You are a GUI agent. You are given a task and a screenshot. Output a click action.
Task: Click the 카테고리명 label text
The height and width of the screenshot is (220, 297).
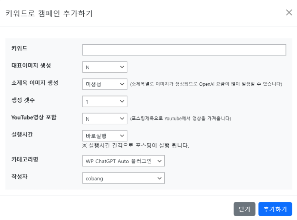pos(25,159)
